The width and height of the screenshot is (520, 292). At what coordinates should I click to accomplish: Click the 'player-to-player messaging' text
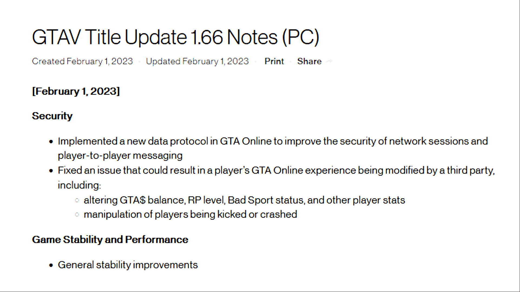[x=120, y=156]
